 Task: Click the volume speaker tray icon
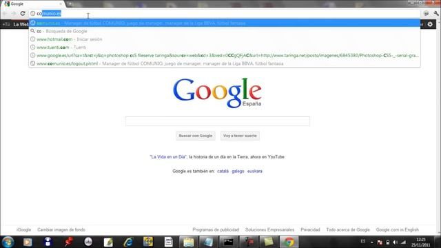pyautogui.click(x=396, y=242)
